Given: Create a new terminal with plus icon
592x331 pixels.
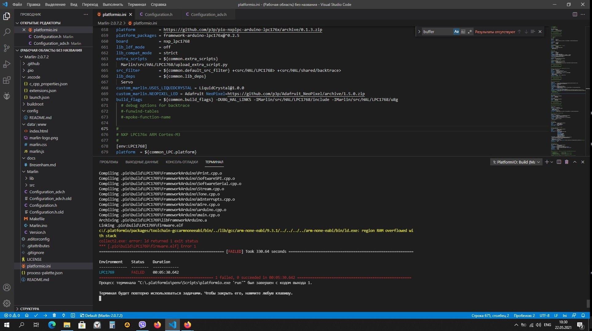Looking at the screenshot, I should (547, 162).
